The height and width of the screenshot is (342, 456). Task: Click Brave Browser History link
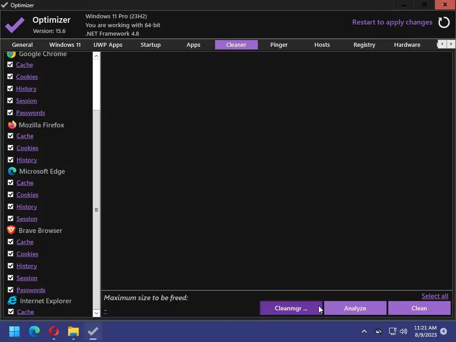click(x=27, y=266)
